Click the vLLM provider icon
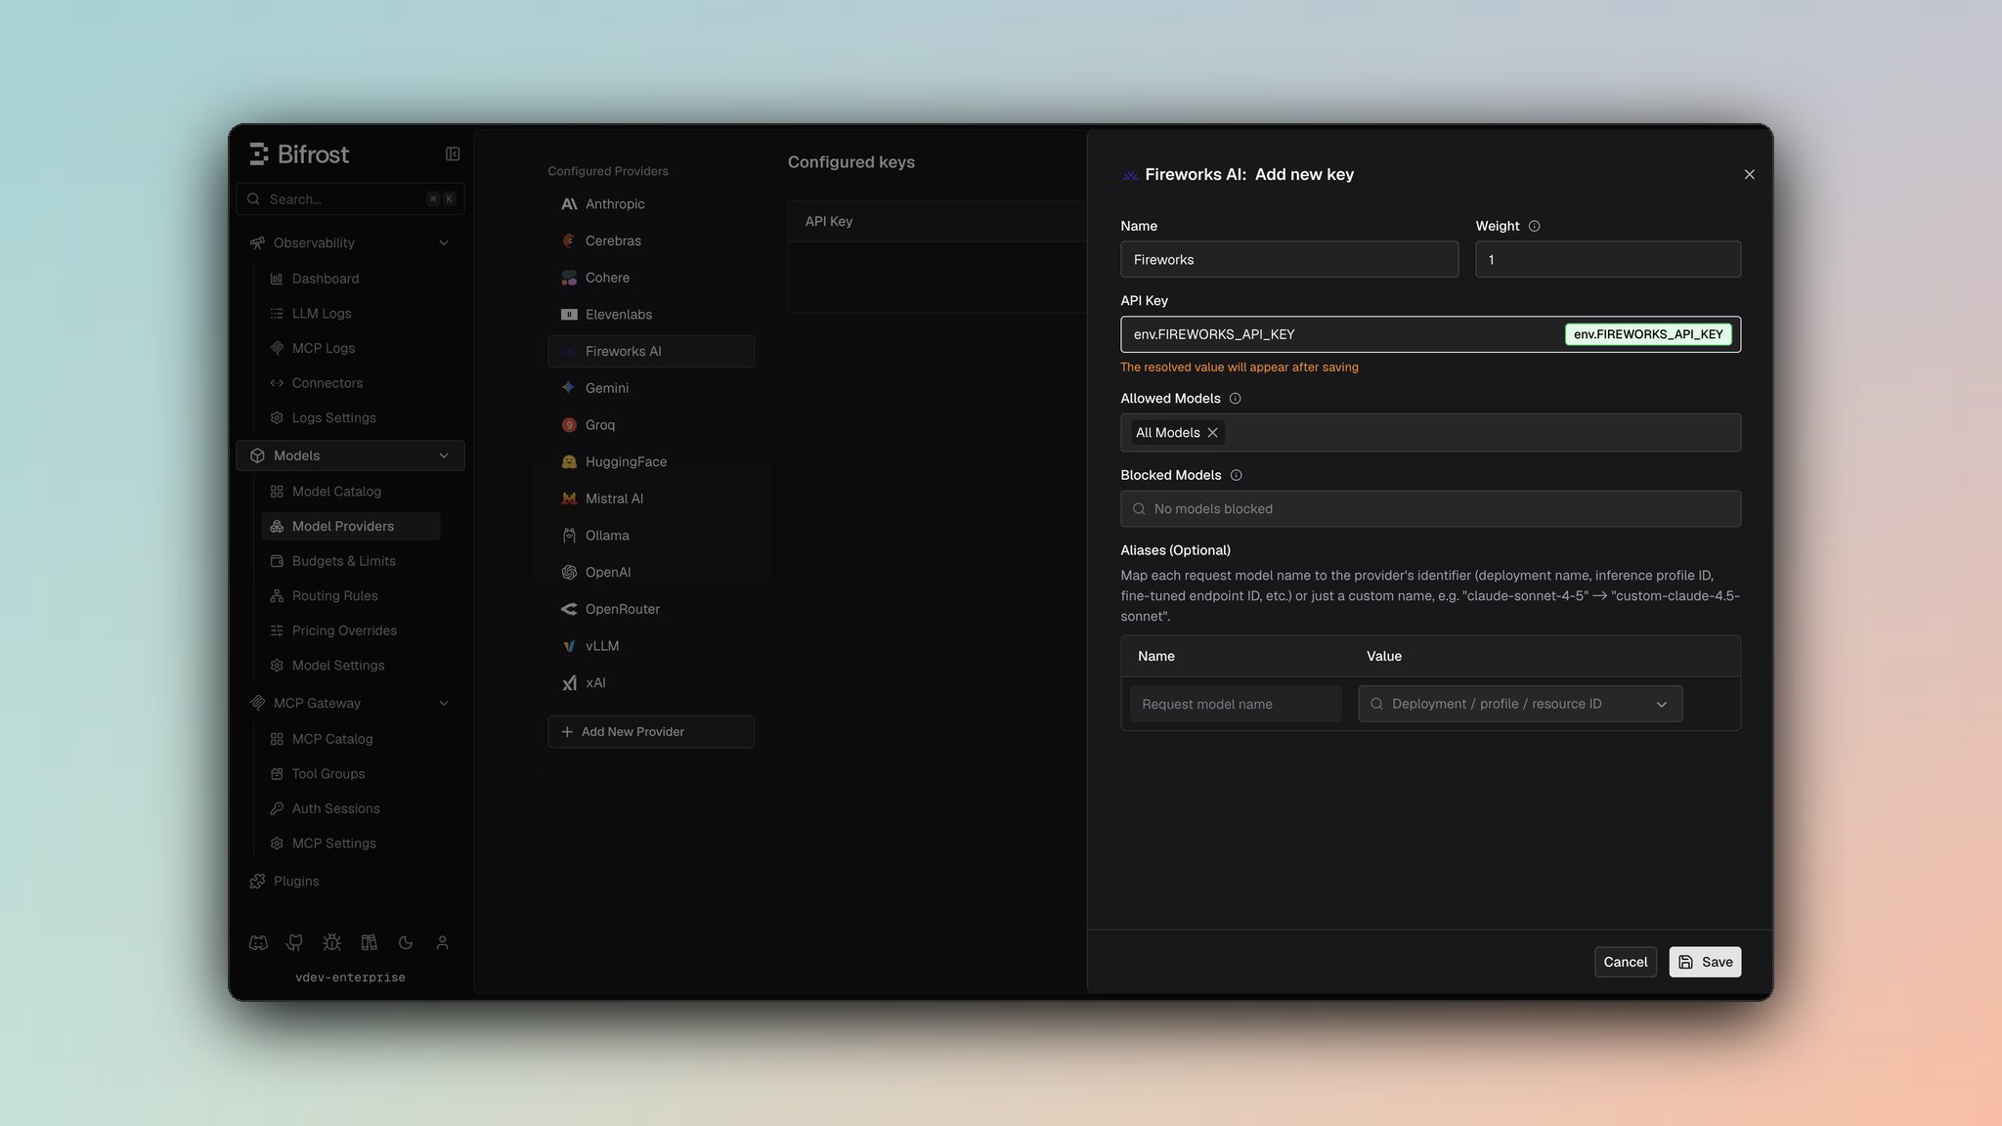 (x=569, y=646)
